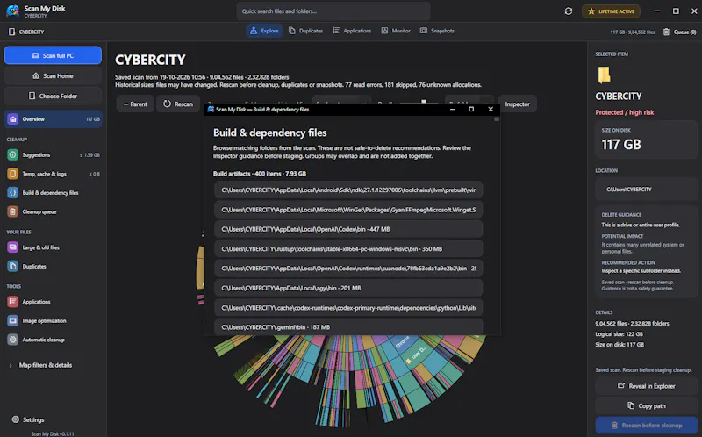Click the Copy path button
This screenshot has height=437, width=702.
coord(646,405)
